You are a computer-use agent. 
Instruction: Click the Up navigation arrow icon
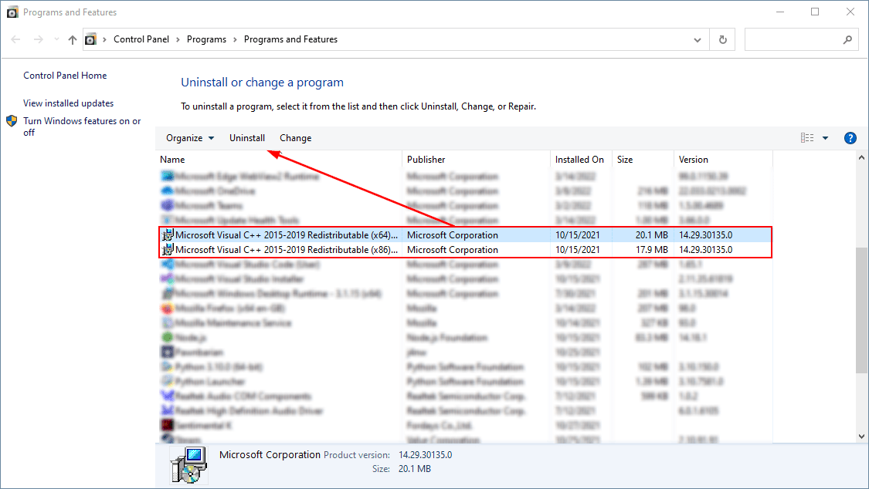click(x=72, y=39)
